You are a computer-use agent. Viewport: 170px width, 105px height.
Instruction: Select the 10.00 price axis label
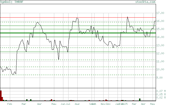pyautogui.click(x=160, y=69)
